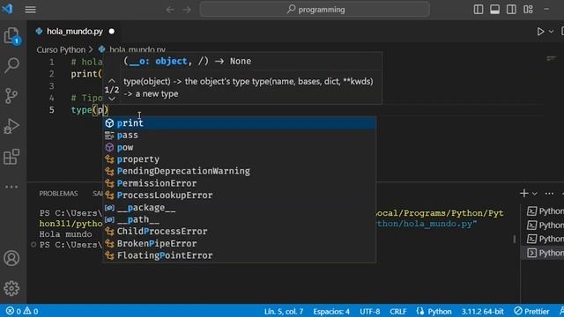Create new terminal with plus button
The height and width of the screenshot is (317, 564).
(x=524, y=194)
